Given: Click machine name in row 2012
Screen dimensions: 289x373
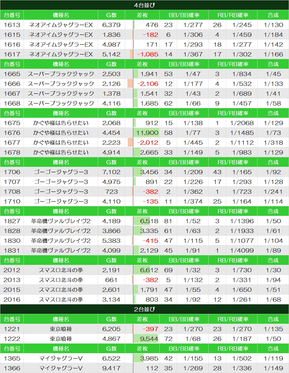Looking at the screenshot, I should (61, 270).
